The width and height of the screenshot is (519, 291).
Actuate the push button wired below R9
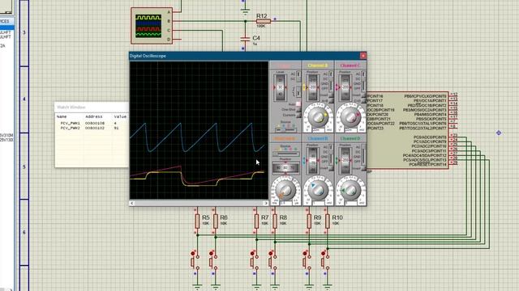[x=307, y=262]
